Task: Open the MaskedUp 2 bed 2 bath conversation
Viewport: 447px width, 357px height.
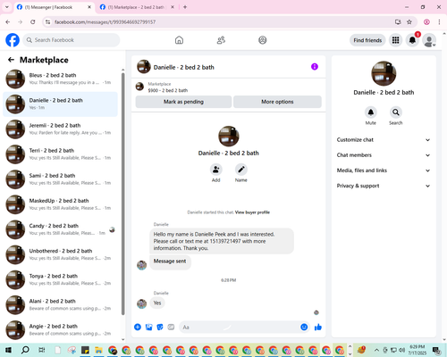Action: pos(60,204)
